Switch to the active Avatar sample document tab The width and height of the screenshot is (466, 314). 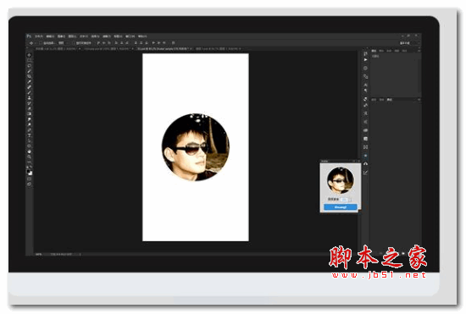tap(164, 49)
